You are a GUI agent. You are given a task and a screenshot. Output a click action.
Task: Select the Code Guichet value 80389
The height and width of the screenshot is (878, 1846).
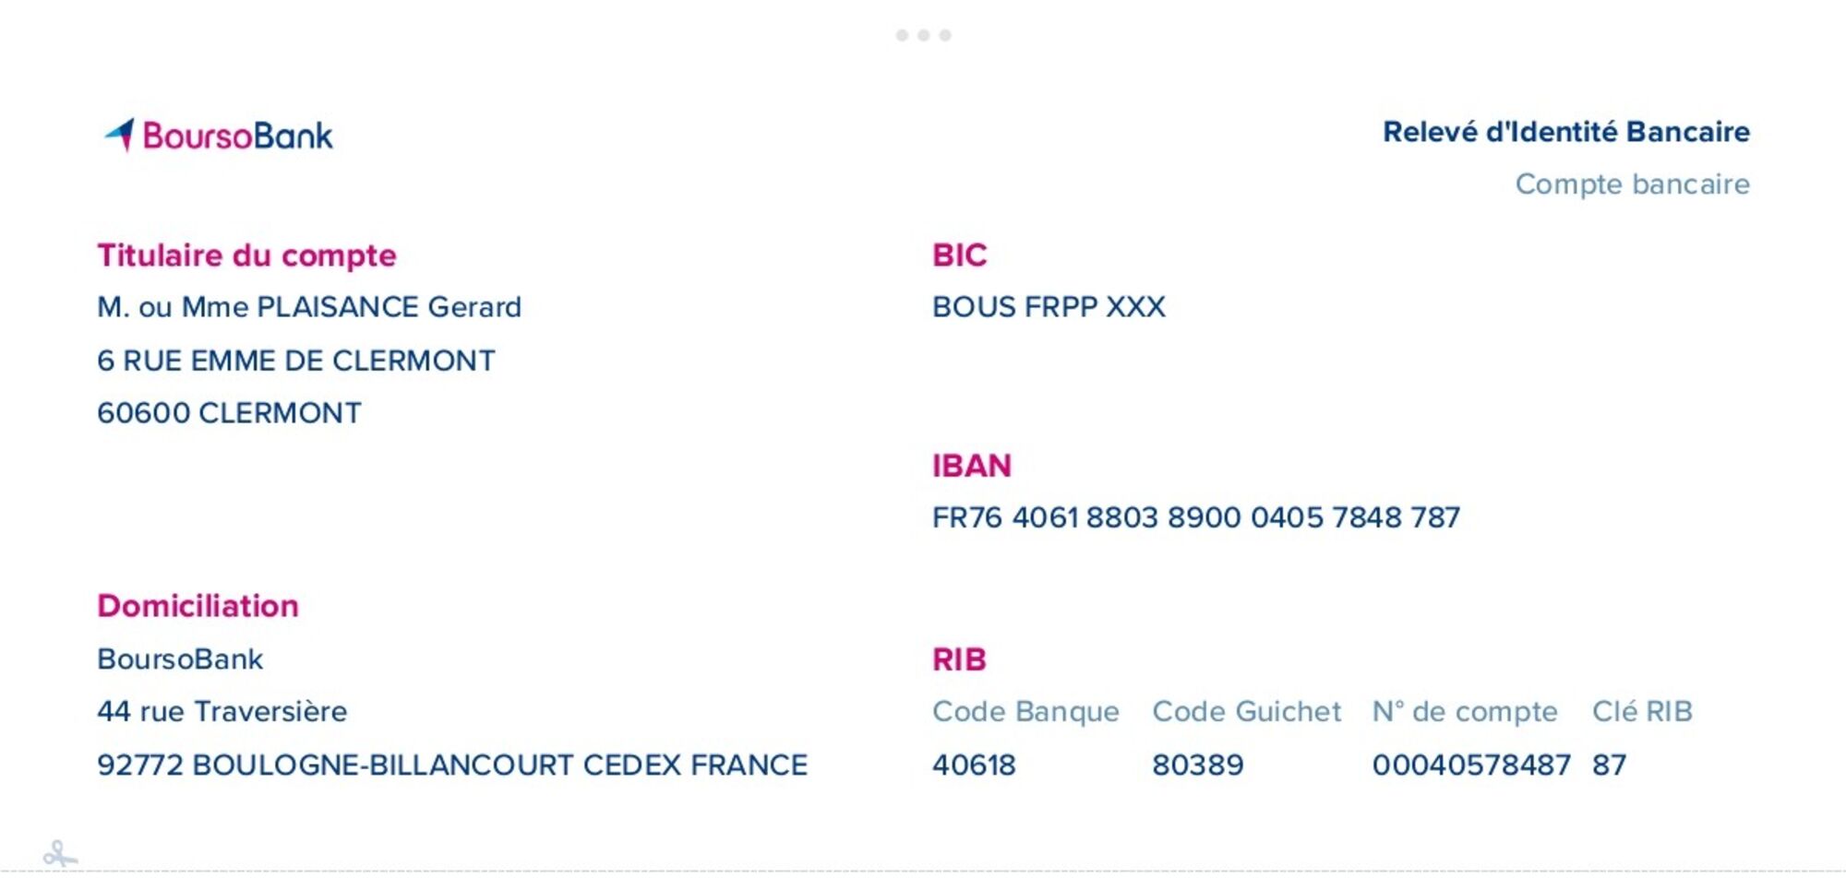tap(1197, 765)
